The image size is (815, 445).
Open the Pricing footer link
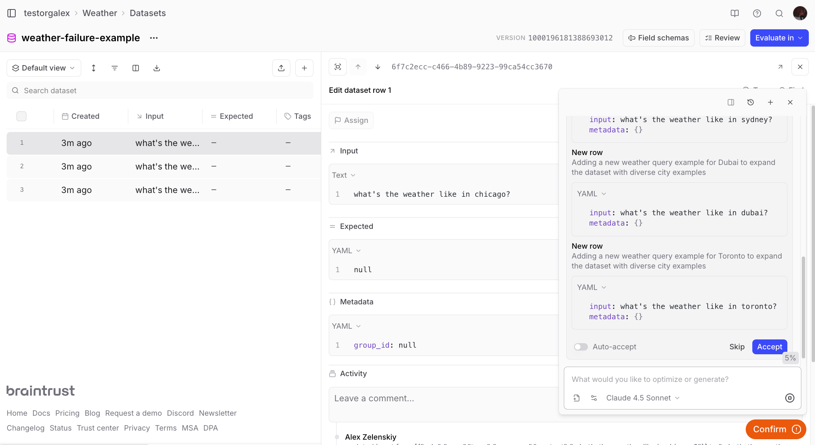pyautogui.click(x=67, y=413)
